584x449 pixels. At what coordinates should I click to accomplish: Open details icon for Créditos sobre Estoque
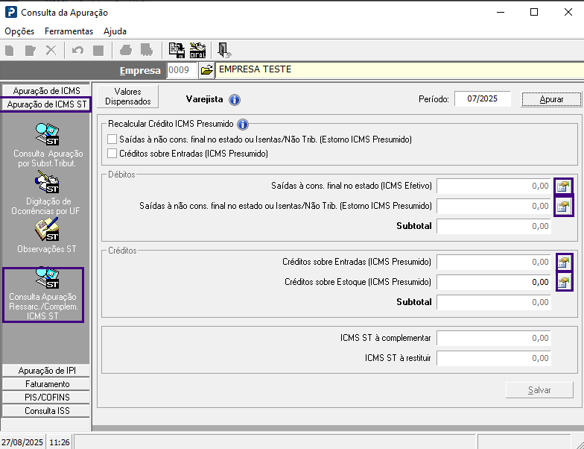coord(564,282)
